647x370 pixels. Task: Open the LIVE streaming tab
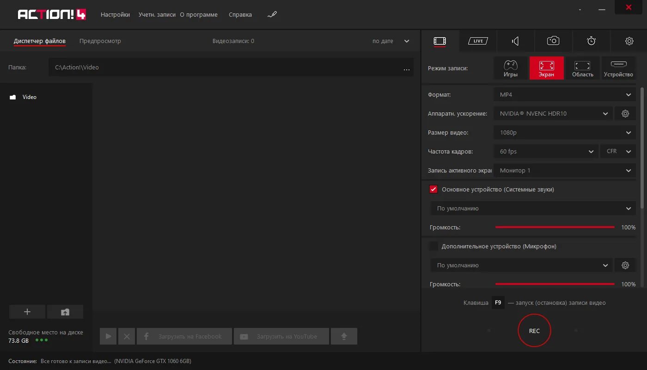478,41
